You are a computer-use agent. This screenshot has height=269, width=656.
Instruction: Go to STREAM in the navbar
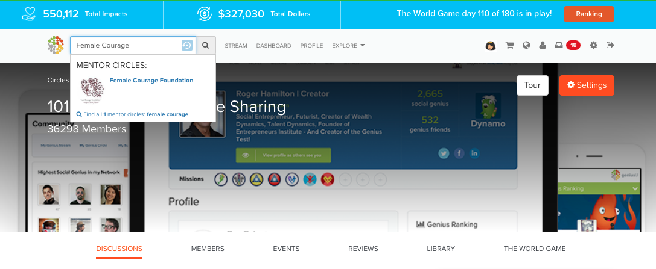tap(236, 46)
